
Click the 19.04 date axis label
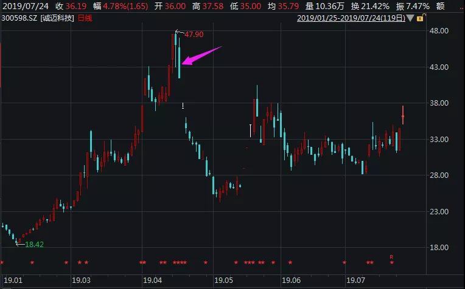pyautogui.click(x=153, y=280)
